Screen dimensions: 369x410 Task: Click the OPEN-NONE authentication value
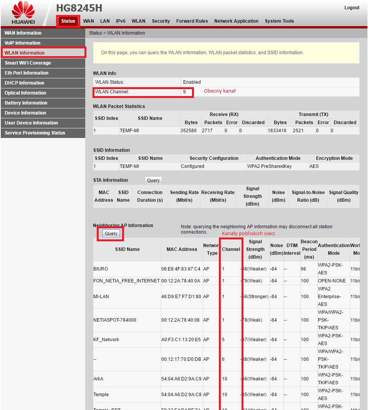coord(332,281)
